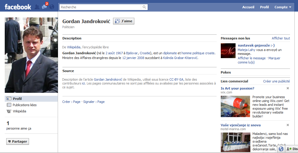The width and height of the screenshot is (298, 153).
Task: Open friend requests icon in top bar
Action: click(37, 7)
